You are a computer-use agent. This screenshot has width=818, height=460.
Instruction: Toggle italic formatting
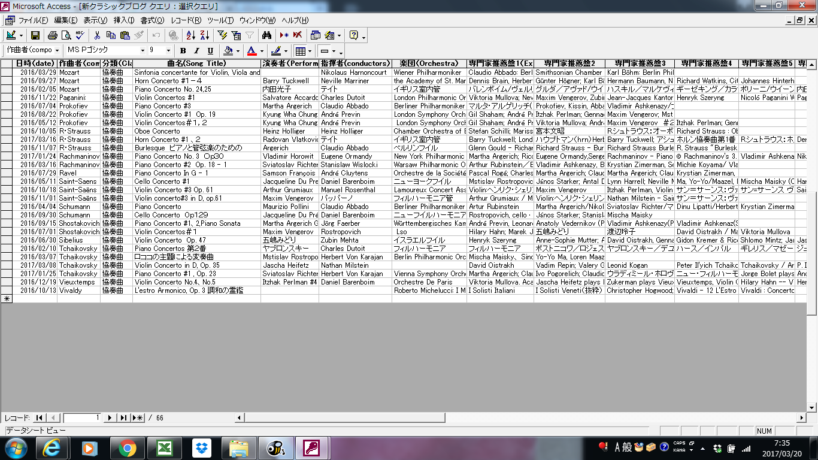[x=196, y=51]
